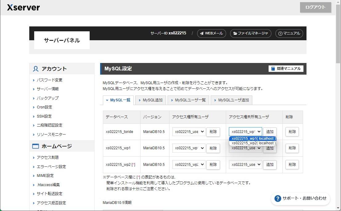This screenshot has height=211, width=341.
Task: Open .htaccess編集 in the sidebar
Action: point(48,185)
